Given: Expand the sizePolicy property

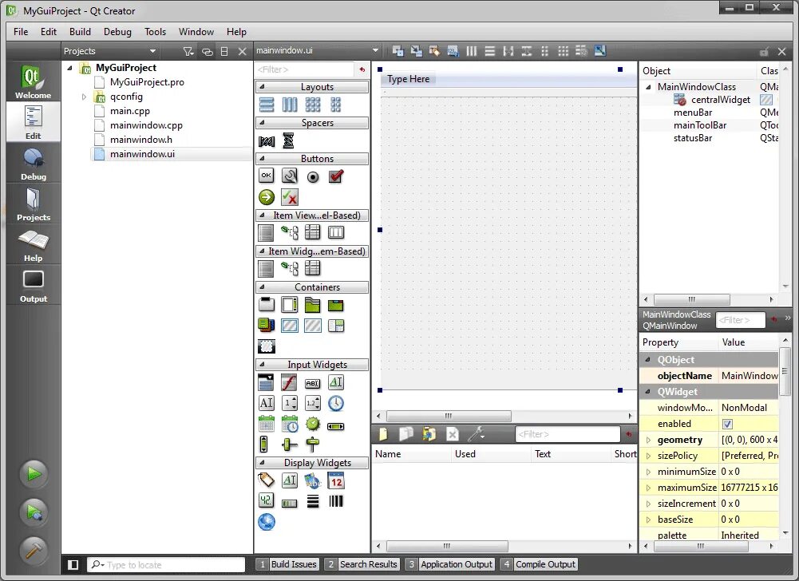Looking at the screenshot, I should (648, 456).
